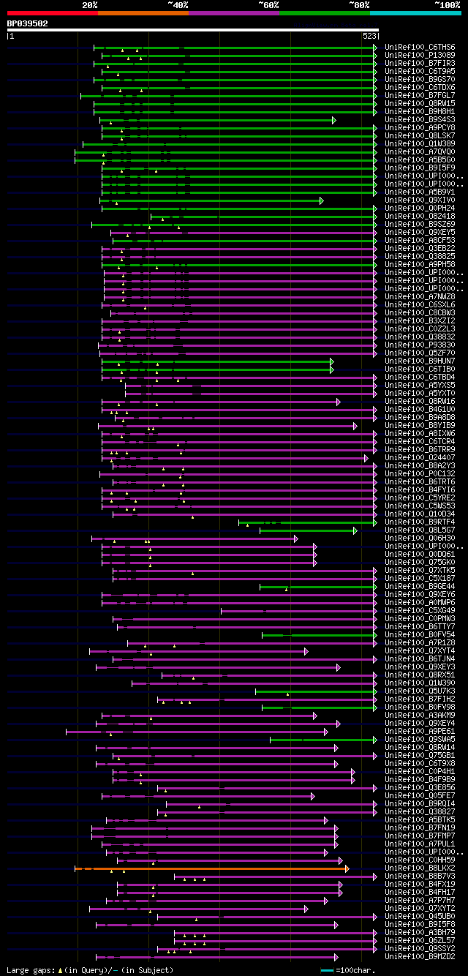Open hit UniRef100_B9I5F9
Image resolution: width=468 pixels, height=976 pixels.
[x=420, y=168]
